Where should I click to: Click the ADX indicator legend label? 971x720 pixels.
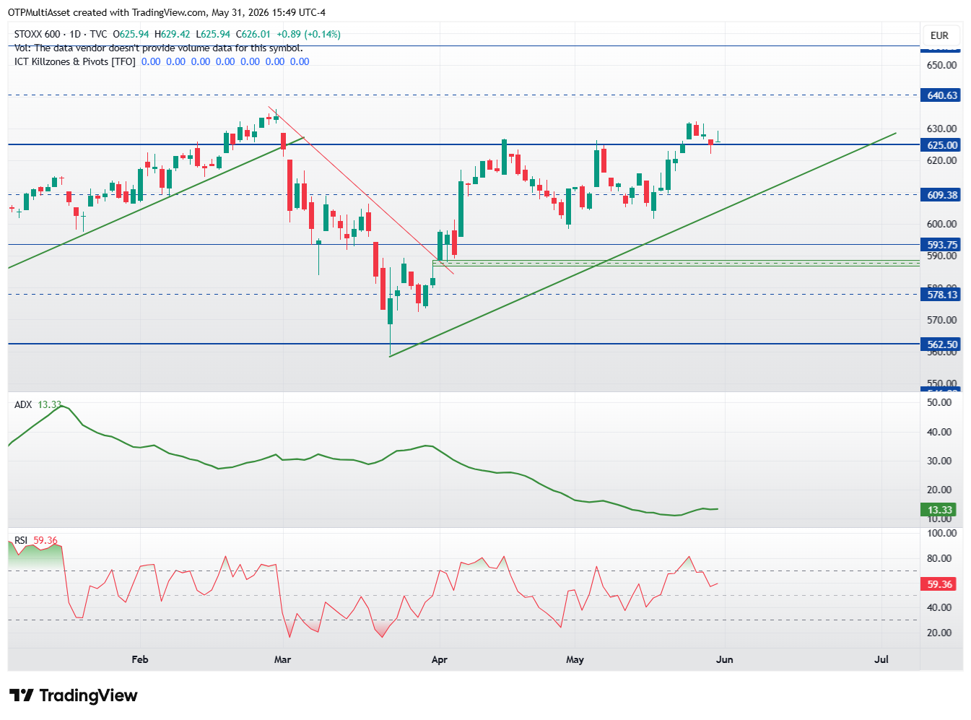tap(23, 404)
